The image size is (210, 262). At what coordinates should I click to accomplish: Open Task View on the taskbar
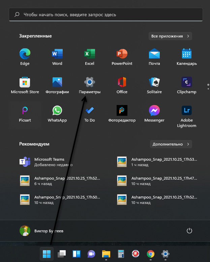[62, 254]
